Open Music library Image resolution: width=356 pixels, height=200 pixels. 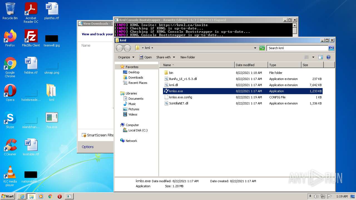point(132,104)
